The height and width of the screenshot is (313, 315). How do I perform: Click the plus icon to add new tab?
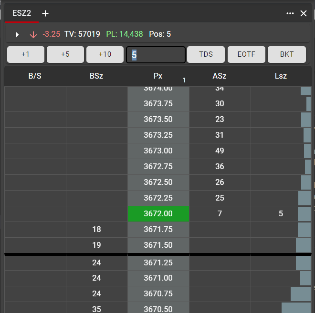click(45, 13)
